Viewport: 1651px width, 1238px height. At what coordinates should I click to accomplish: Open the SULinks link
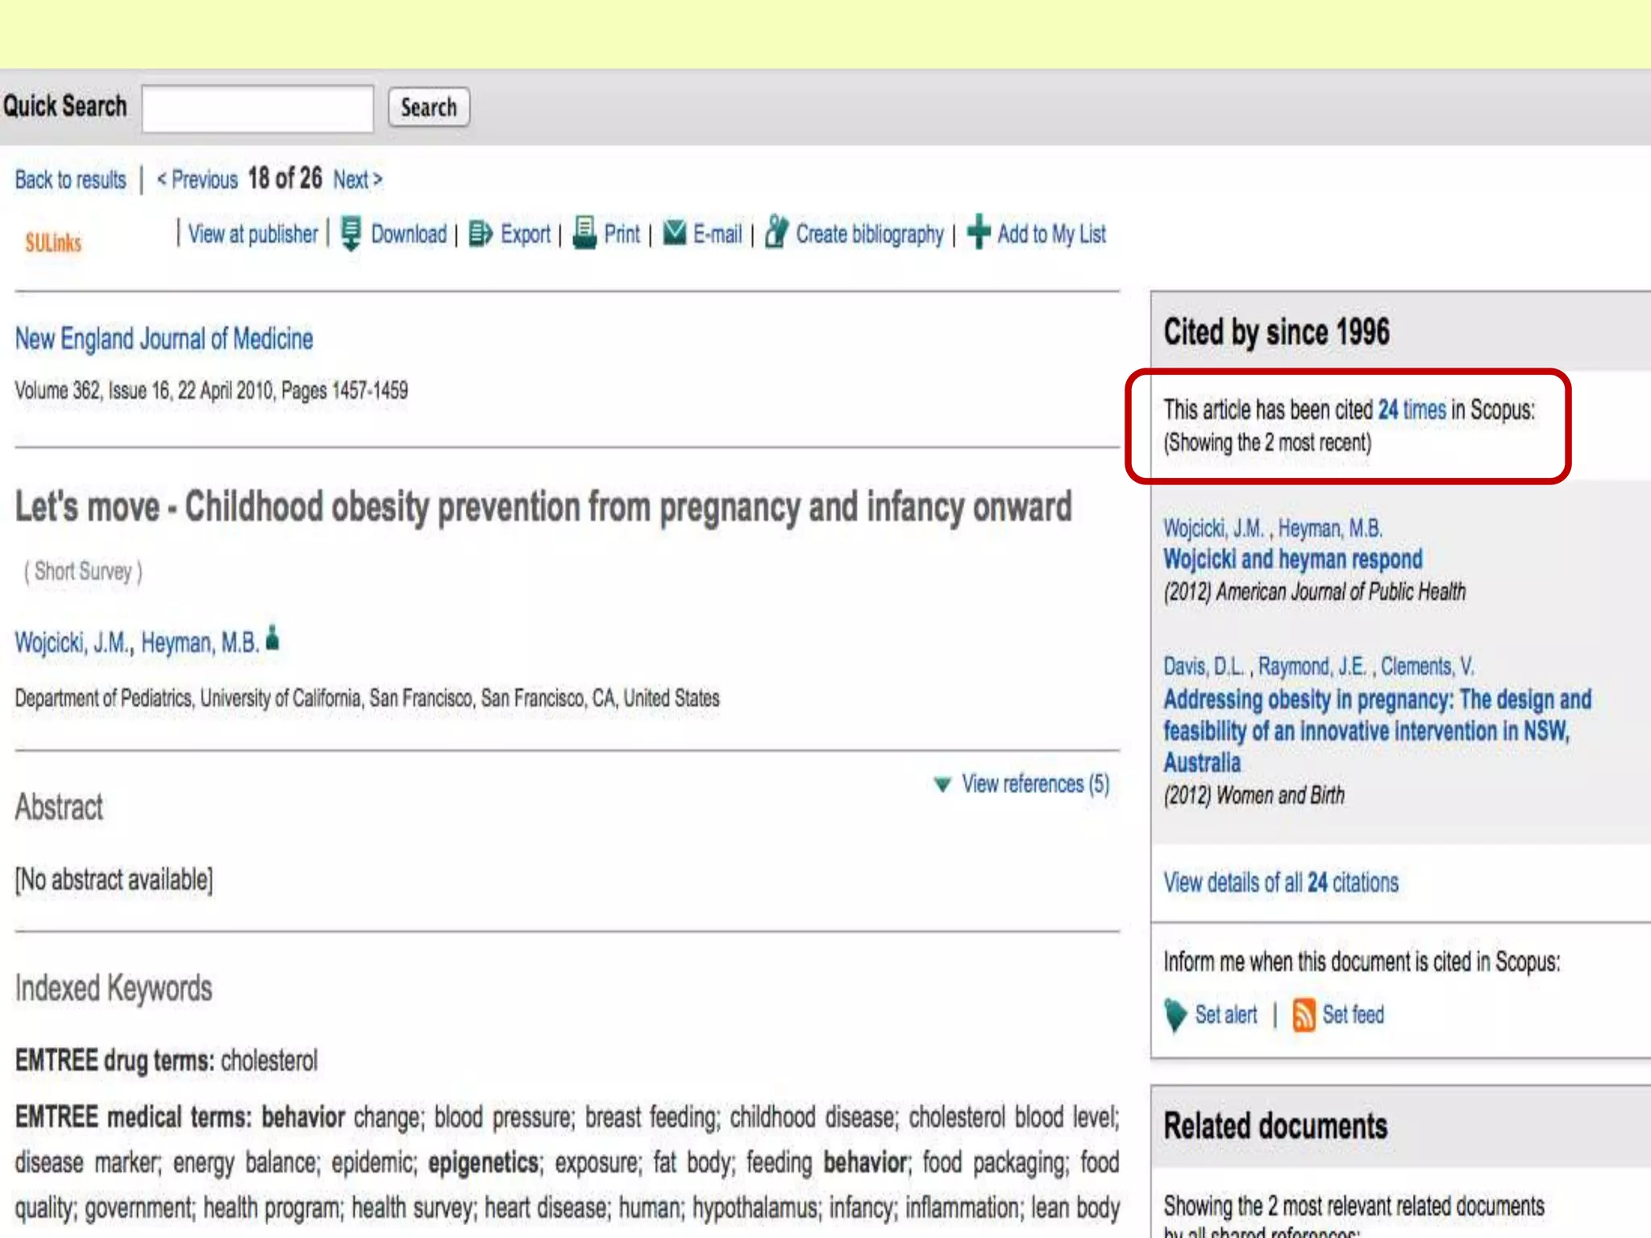click(53, 243)
